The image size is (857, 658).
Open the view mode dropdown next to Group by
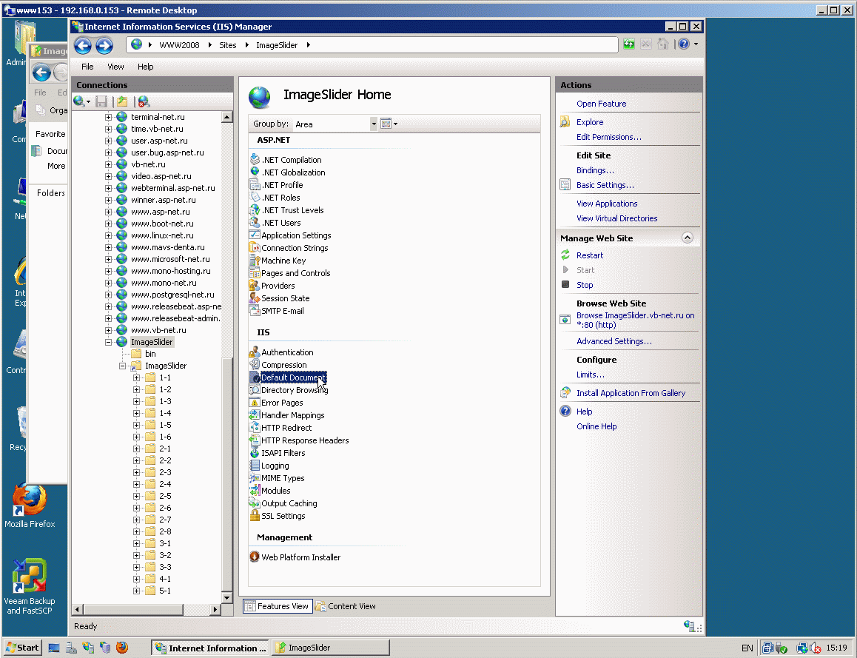pyautogui.click(x=389, y=124)
